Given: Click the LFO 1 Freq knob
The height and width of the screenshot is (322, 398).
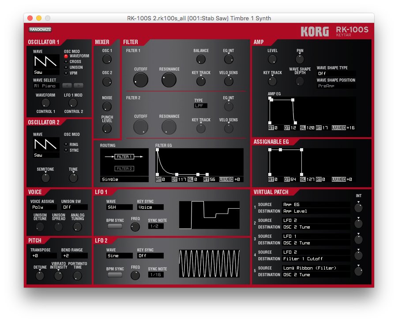Looking at the screenshot, I should pyautogui.click(x=135, y=227).
